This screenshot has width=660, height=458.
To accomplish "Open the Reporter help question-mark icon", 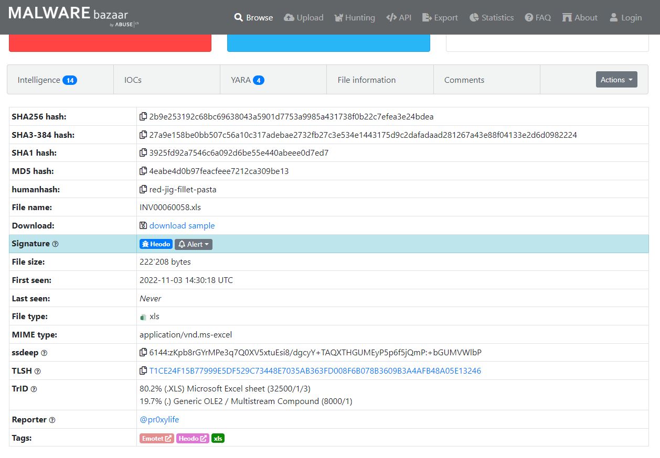I will click(x=52, y=420).
